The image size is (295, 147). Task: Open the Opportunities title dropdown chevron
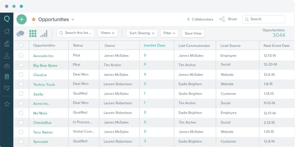tap(73, 20)
